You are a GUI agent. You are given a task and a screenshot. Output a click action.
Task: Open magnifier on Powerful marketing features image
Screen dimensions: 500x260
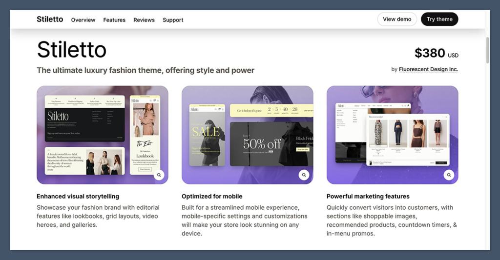pos(449,175)
